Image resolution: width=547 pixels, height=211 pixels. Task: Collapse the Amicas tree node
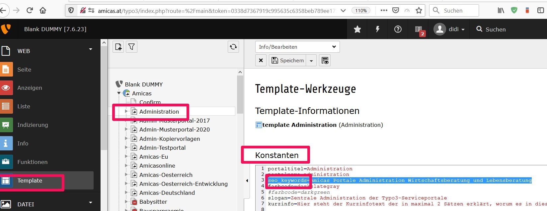[x=119, y=93]
